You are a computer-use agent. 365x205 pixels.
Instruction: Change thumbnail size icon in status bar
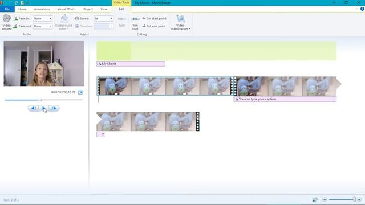point(315,199)
